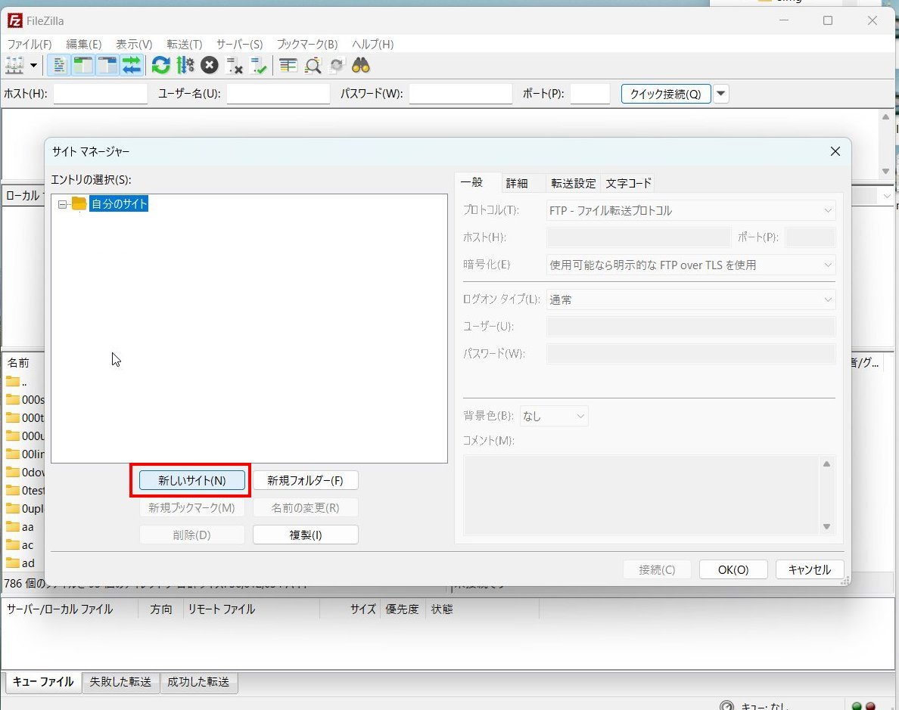Close the サイト マネージャー dialog
The image size is (899, 710).
(x=835, y=151)
